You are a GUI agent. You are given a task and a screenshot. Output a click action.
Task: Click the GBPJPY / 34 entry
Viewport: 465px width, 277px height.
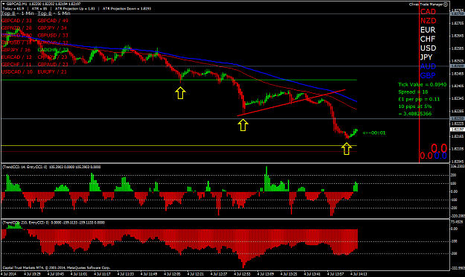tap(52, 28)
